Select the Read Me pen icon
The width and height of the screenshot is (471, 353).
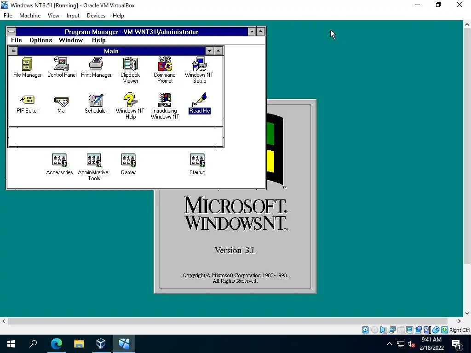pyautogui.click(x=200, y=103)
